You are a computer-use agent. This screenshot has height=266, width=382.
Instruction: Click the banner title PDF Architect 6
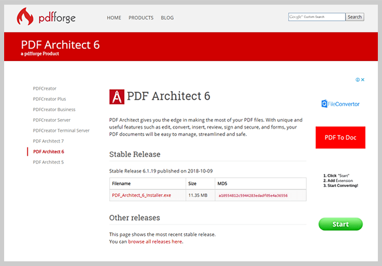61,45
